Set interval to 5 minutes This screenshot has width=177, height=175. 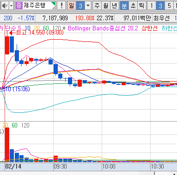169,6
